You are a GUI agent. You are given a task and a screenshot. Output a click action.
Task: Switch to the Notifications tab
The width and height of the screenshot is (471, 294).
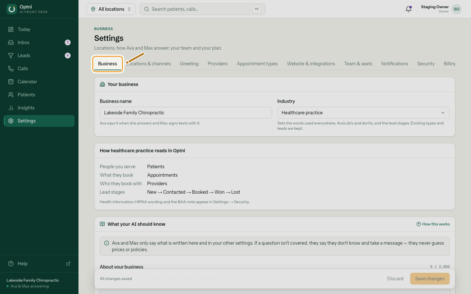[395, 64]
